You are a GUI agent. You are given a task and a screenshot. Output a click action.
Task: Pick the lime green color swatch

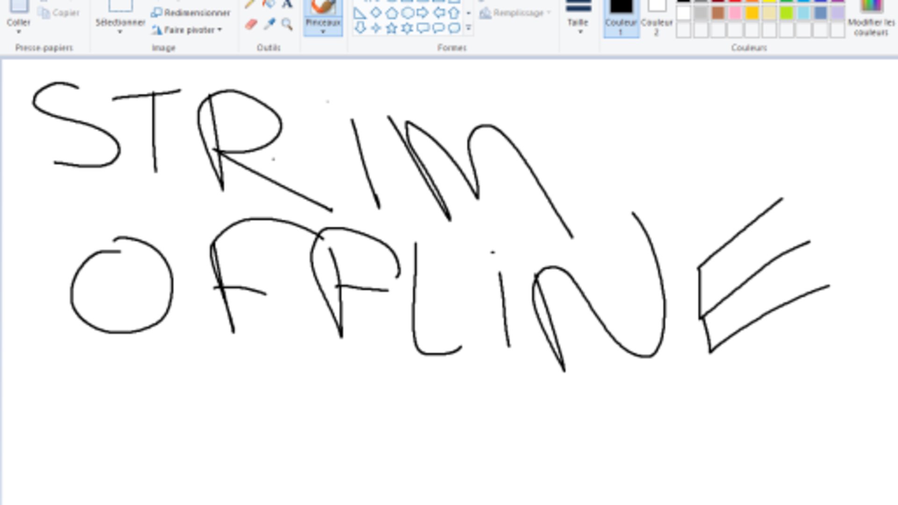click(x=786, y=13)
